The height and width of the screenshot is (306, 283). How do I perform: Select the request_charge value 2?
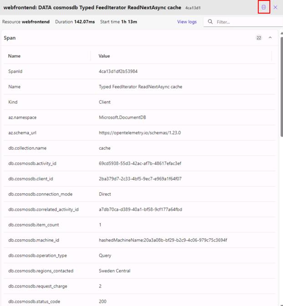coord(100,286)
